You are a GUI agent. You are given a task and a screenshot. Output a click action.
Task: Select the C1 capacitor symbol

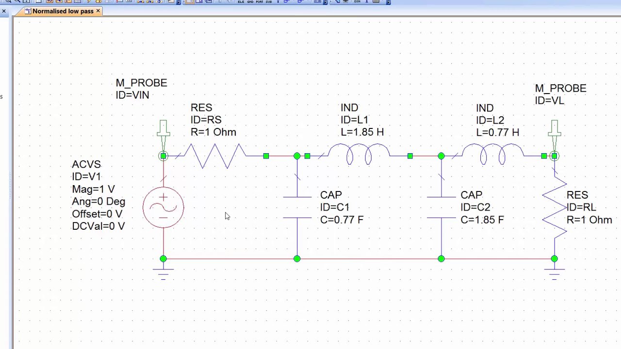(x=297, y=207)
